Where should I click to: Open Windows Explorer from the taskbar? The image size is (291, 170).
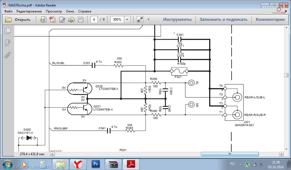(x=61, y=164)
